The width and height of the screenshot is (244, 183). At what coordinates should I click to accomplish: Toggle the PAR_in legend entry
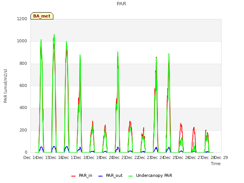tap(82, 175)
